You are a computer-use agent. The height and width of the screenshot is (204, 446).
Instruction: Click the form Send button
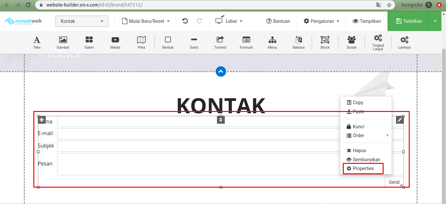[x=394, y=182]
